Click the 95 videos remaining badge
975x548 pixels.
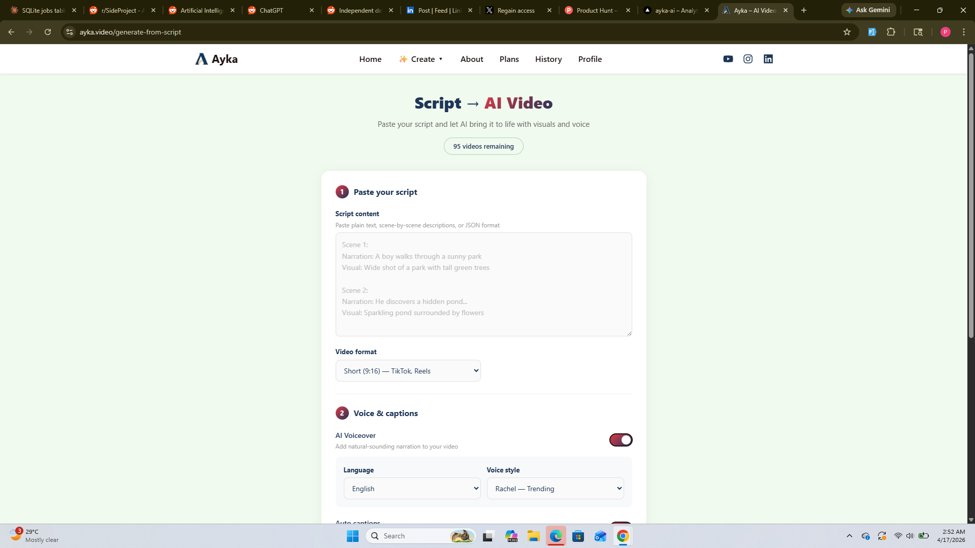click(483, 146)
